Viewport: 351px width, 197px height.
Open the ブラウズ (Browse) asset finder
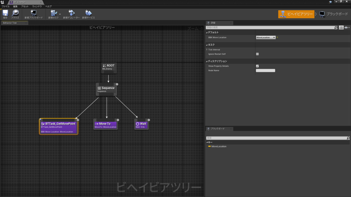pyautogui.click(x=15, y=13)
